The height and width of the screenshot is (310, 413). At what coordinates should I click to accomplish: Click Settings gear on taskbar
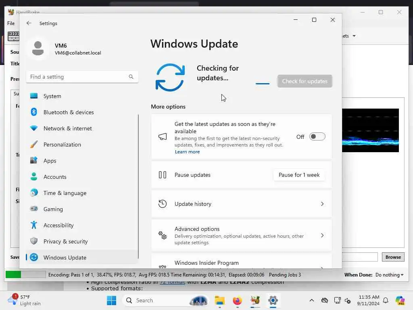coord(273,300)
